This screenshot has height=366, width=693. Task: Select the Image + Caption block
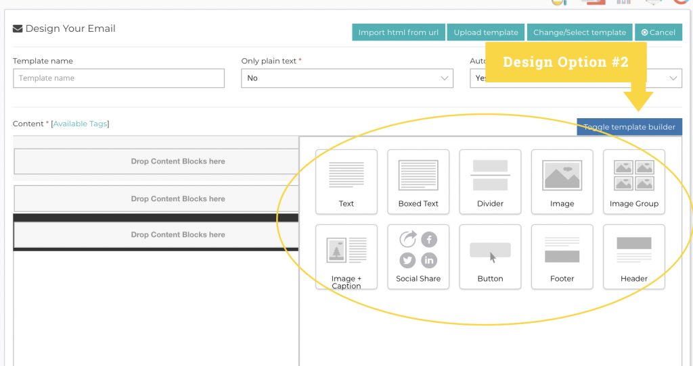tap(346, 257)
